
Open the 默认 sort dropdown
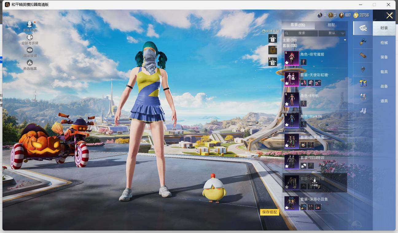tap(332, 33)
